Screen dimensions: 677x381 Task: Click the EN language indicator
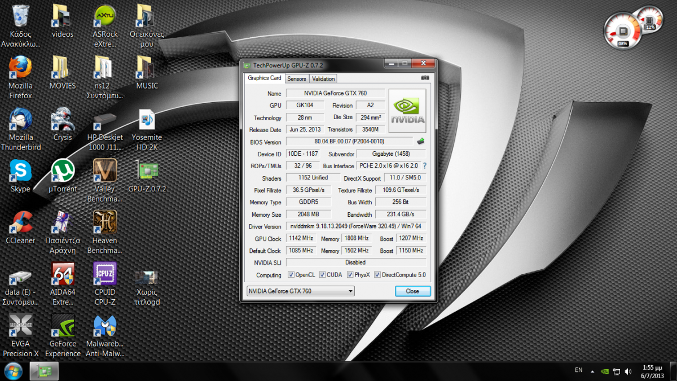(578, 370)
